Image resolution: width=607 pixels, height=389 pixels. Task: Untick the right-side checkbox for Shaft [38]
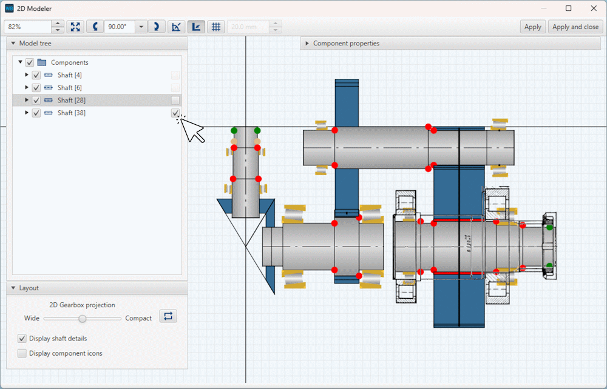click(175, 113)
